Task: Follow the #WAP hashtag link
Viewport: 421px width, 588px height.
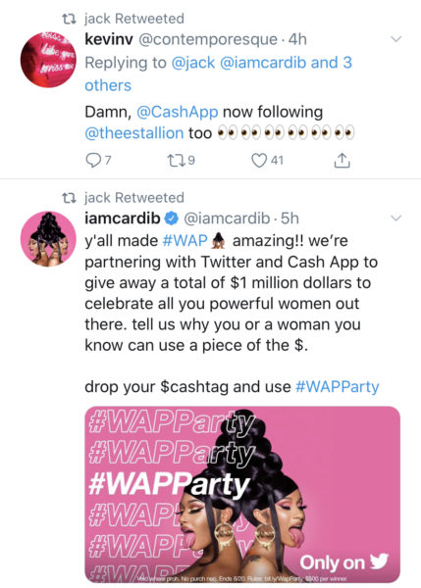Action: 185,240
